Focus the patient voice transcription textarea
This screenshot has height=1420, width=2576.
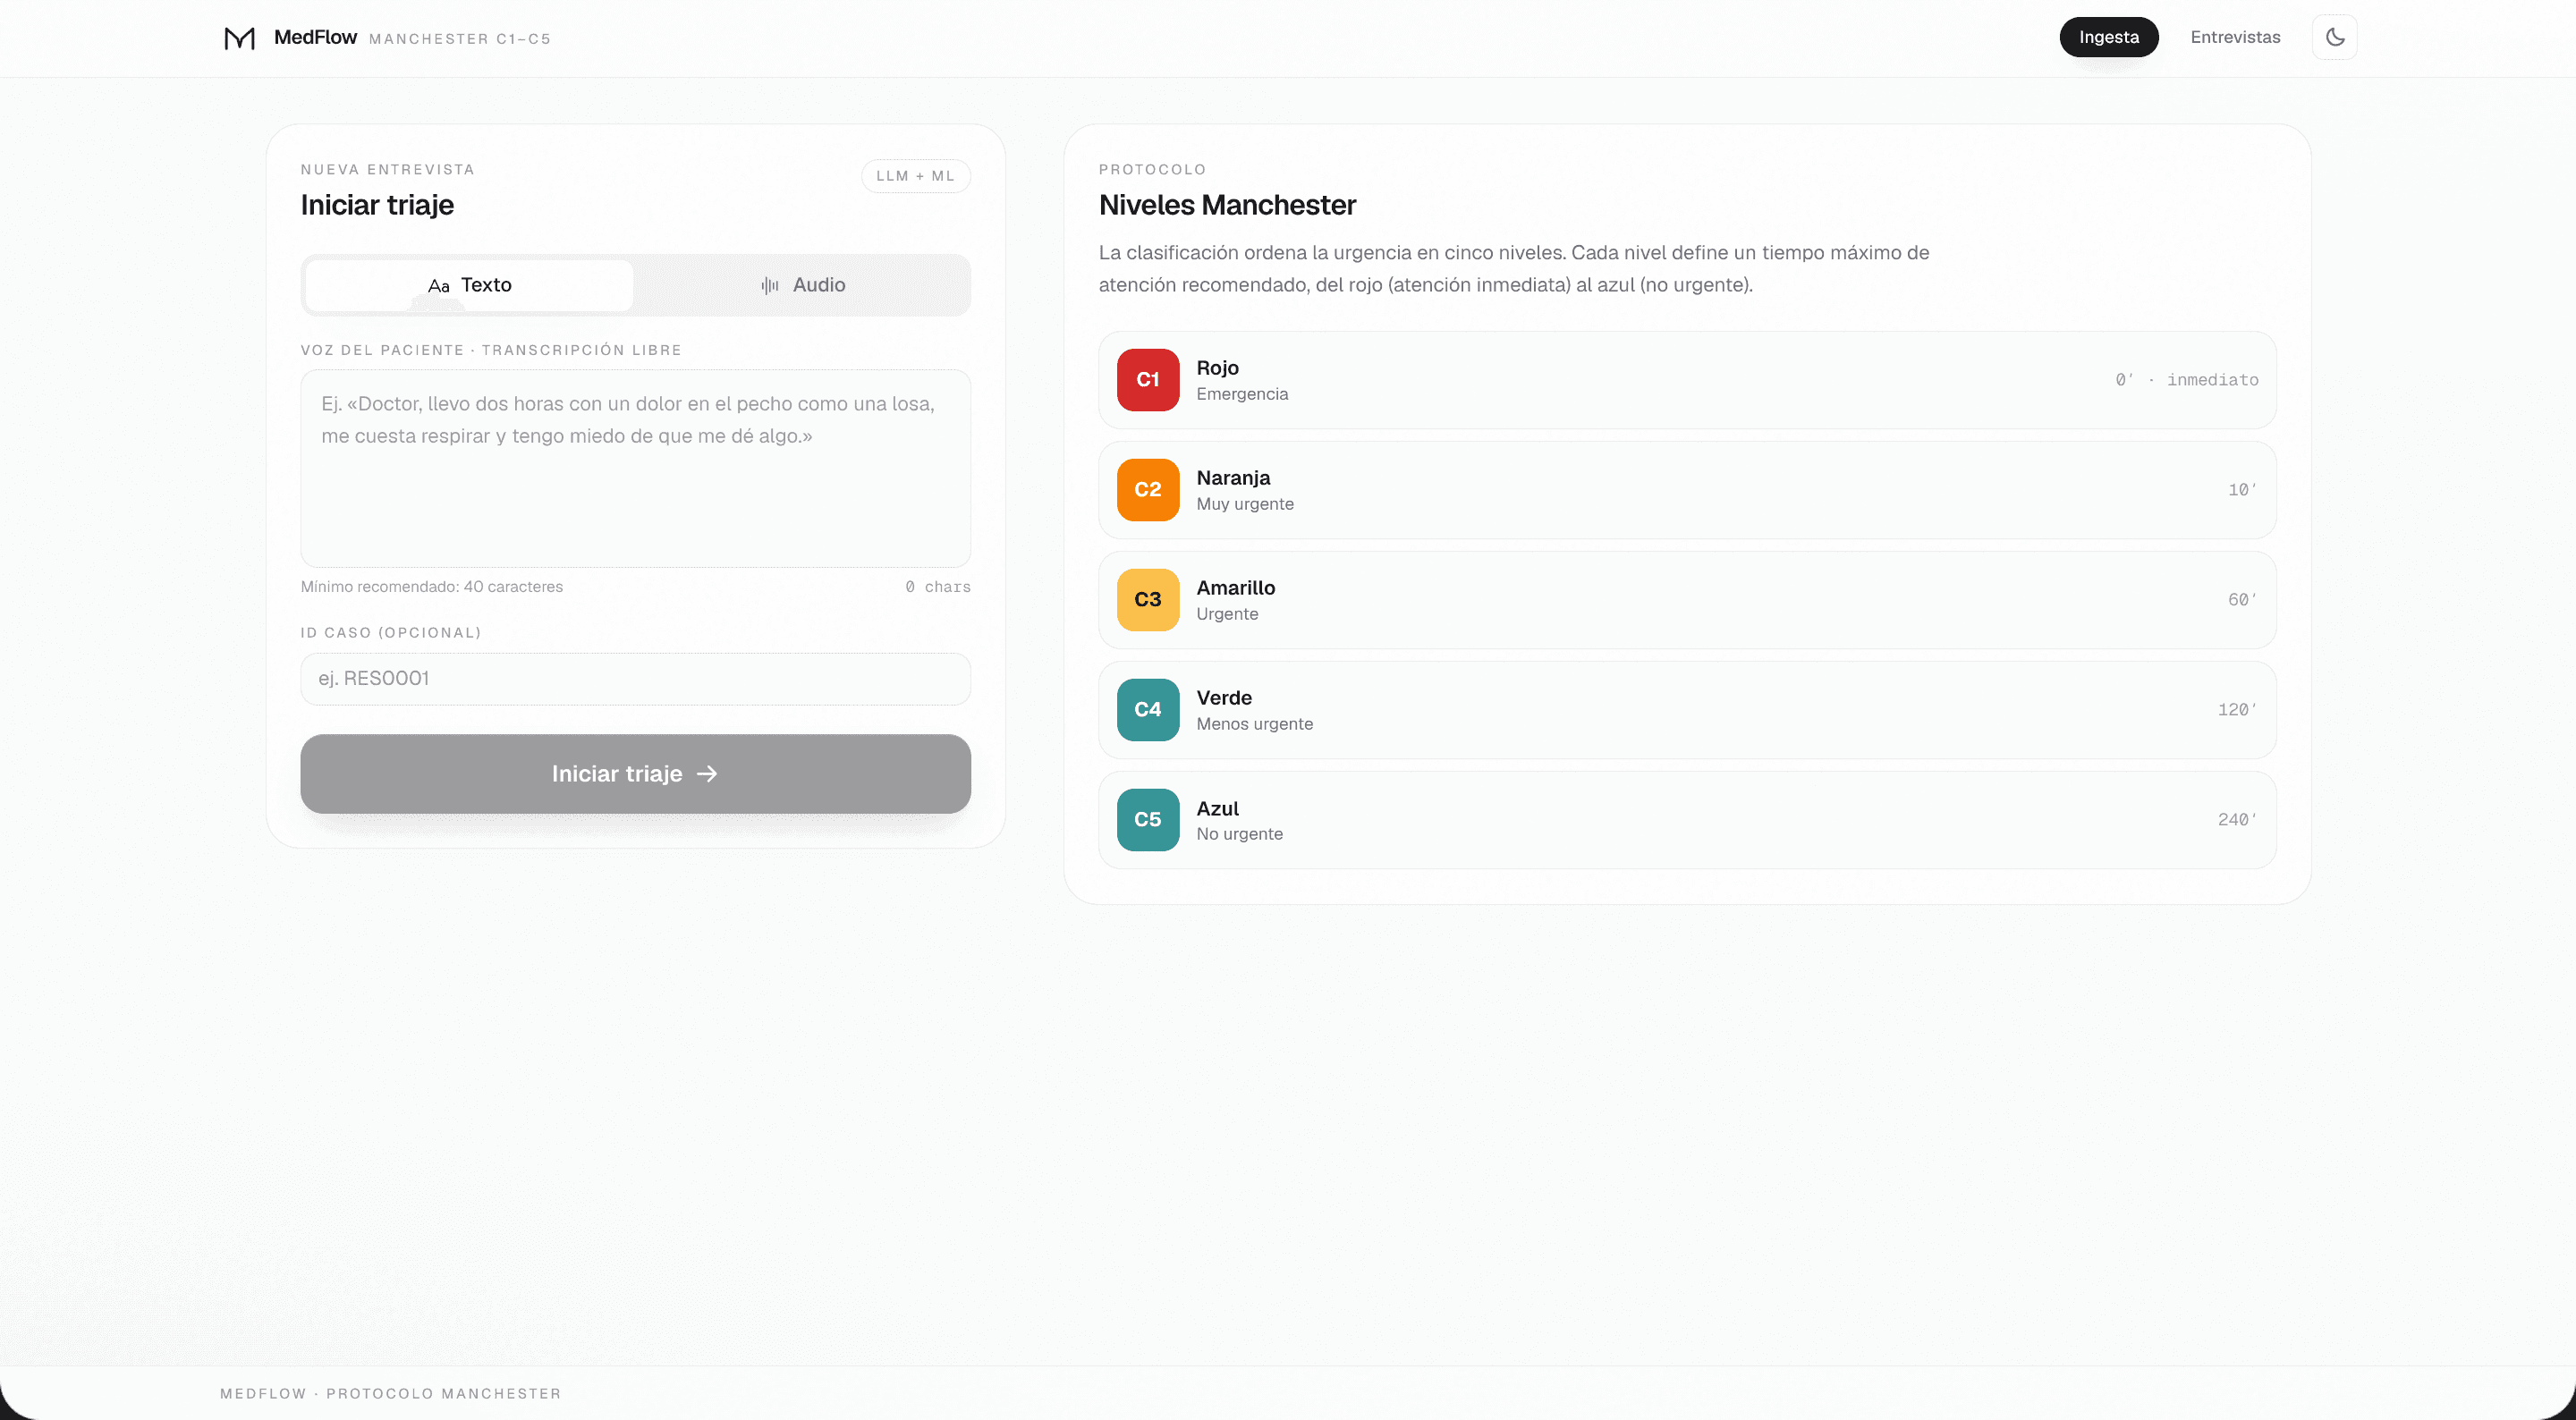click(635, 468)
